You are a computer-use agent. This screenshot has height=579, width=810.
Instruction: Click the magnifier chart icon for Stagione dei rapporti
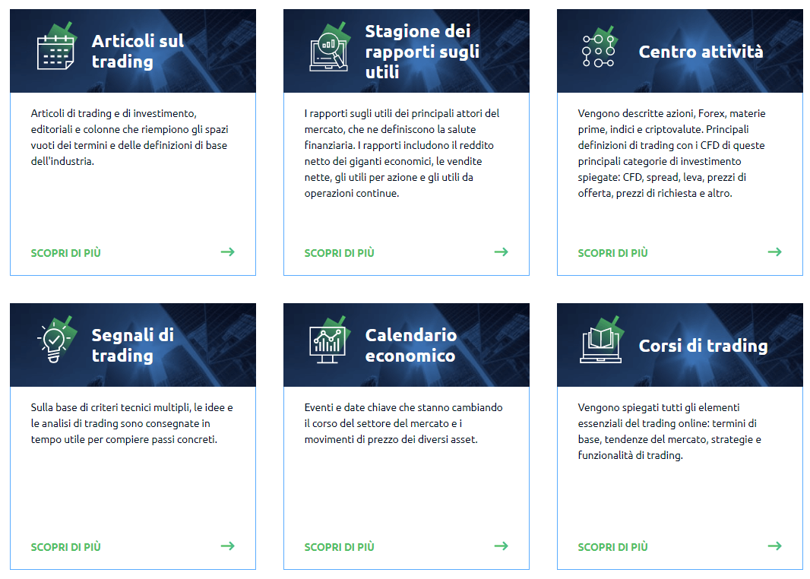(x=330, y=48)
